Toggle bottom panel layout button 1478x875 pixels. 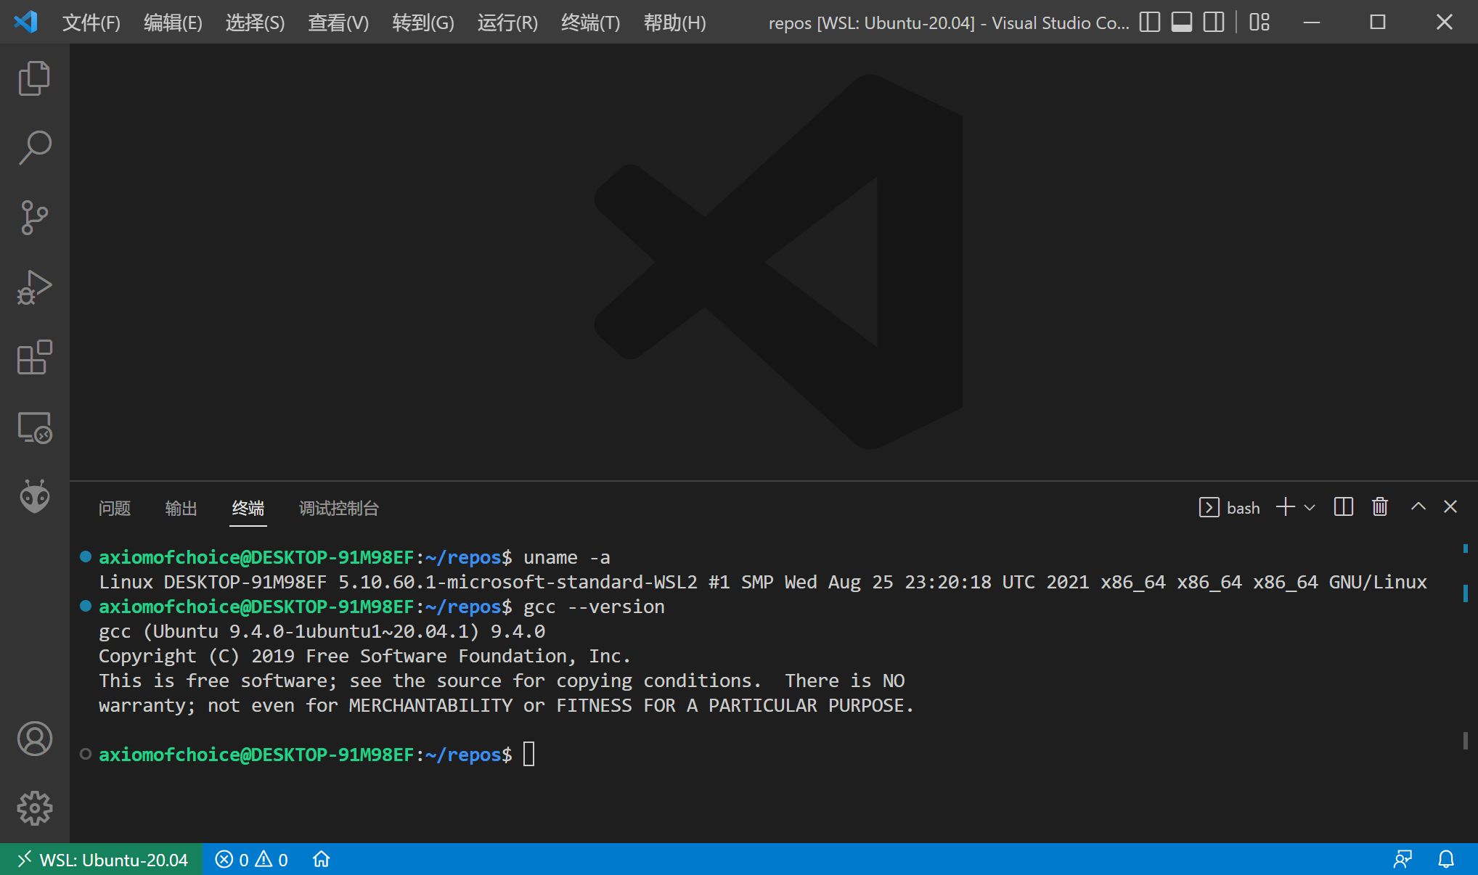[1182, 22]
